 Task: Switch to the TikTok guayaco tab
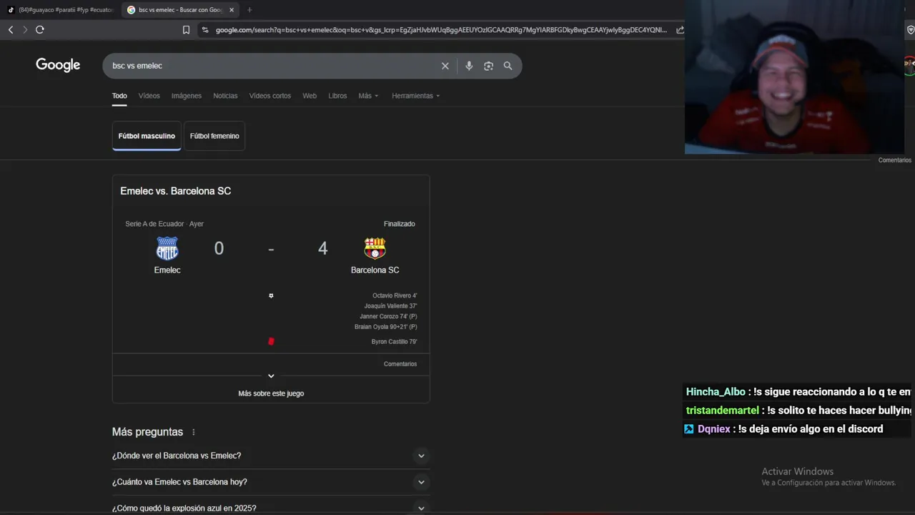[61, 10]
